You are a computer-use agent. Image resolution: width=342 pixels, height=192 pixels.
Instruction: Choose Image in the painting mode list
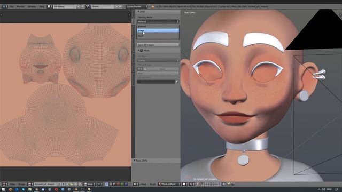(x=158, y=31)
